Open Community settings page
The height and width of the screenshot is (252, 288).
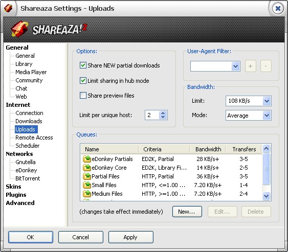pyautogui.click(x=29, y=80)
